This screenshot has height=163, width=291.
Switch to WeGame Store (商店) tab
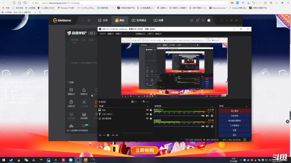click(x=120, y=20)
